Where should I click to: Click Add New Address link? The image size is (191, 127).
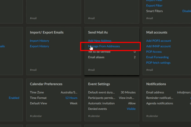coord(100,41)
